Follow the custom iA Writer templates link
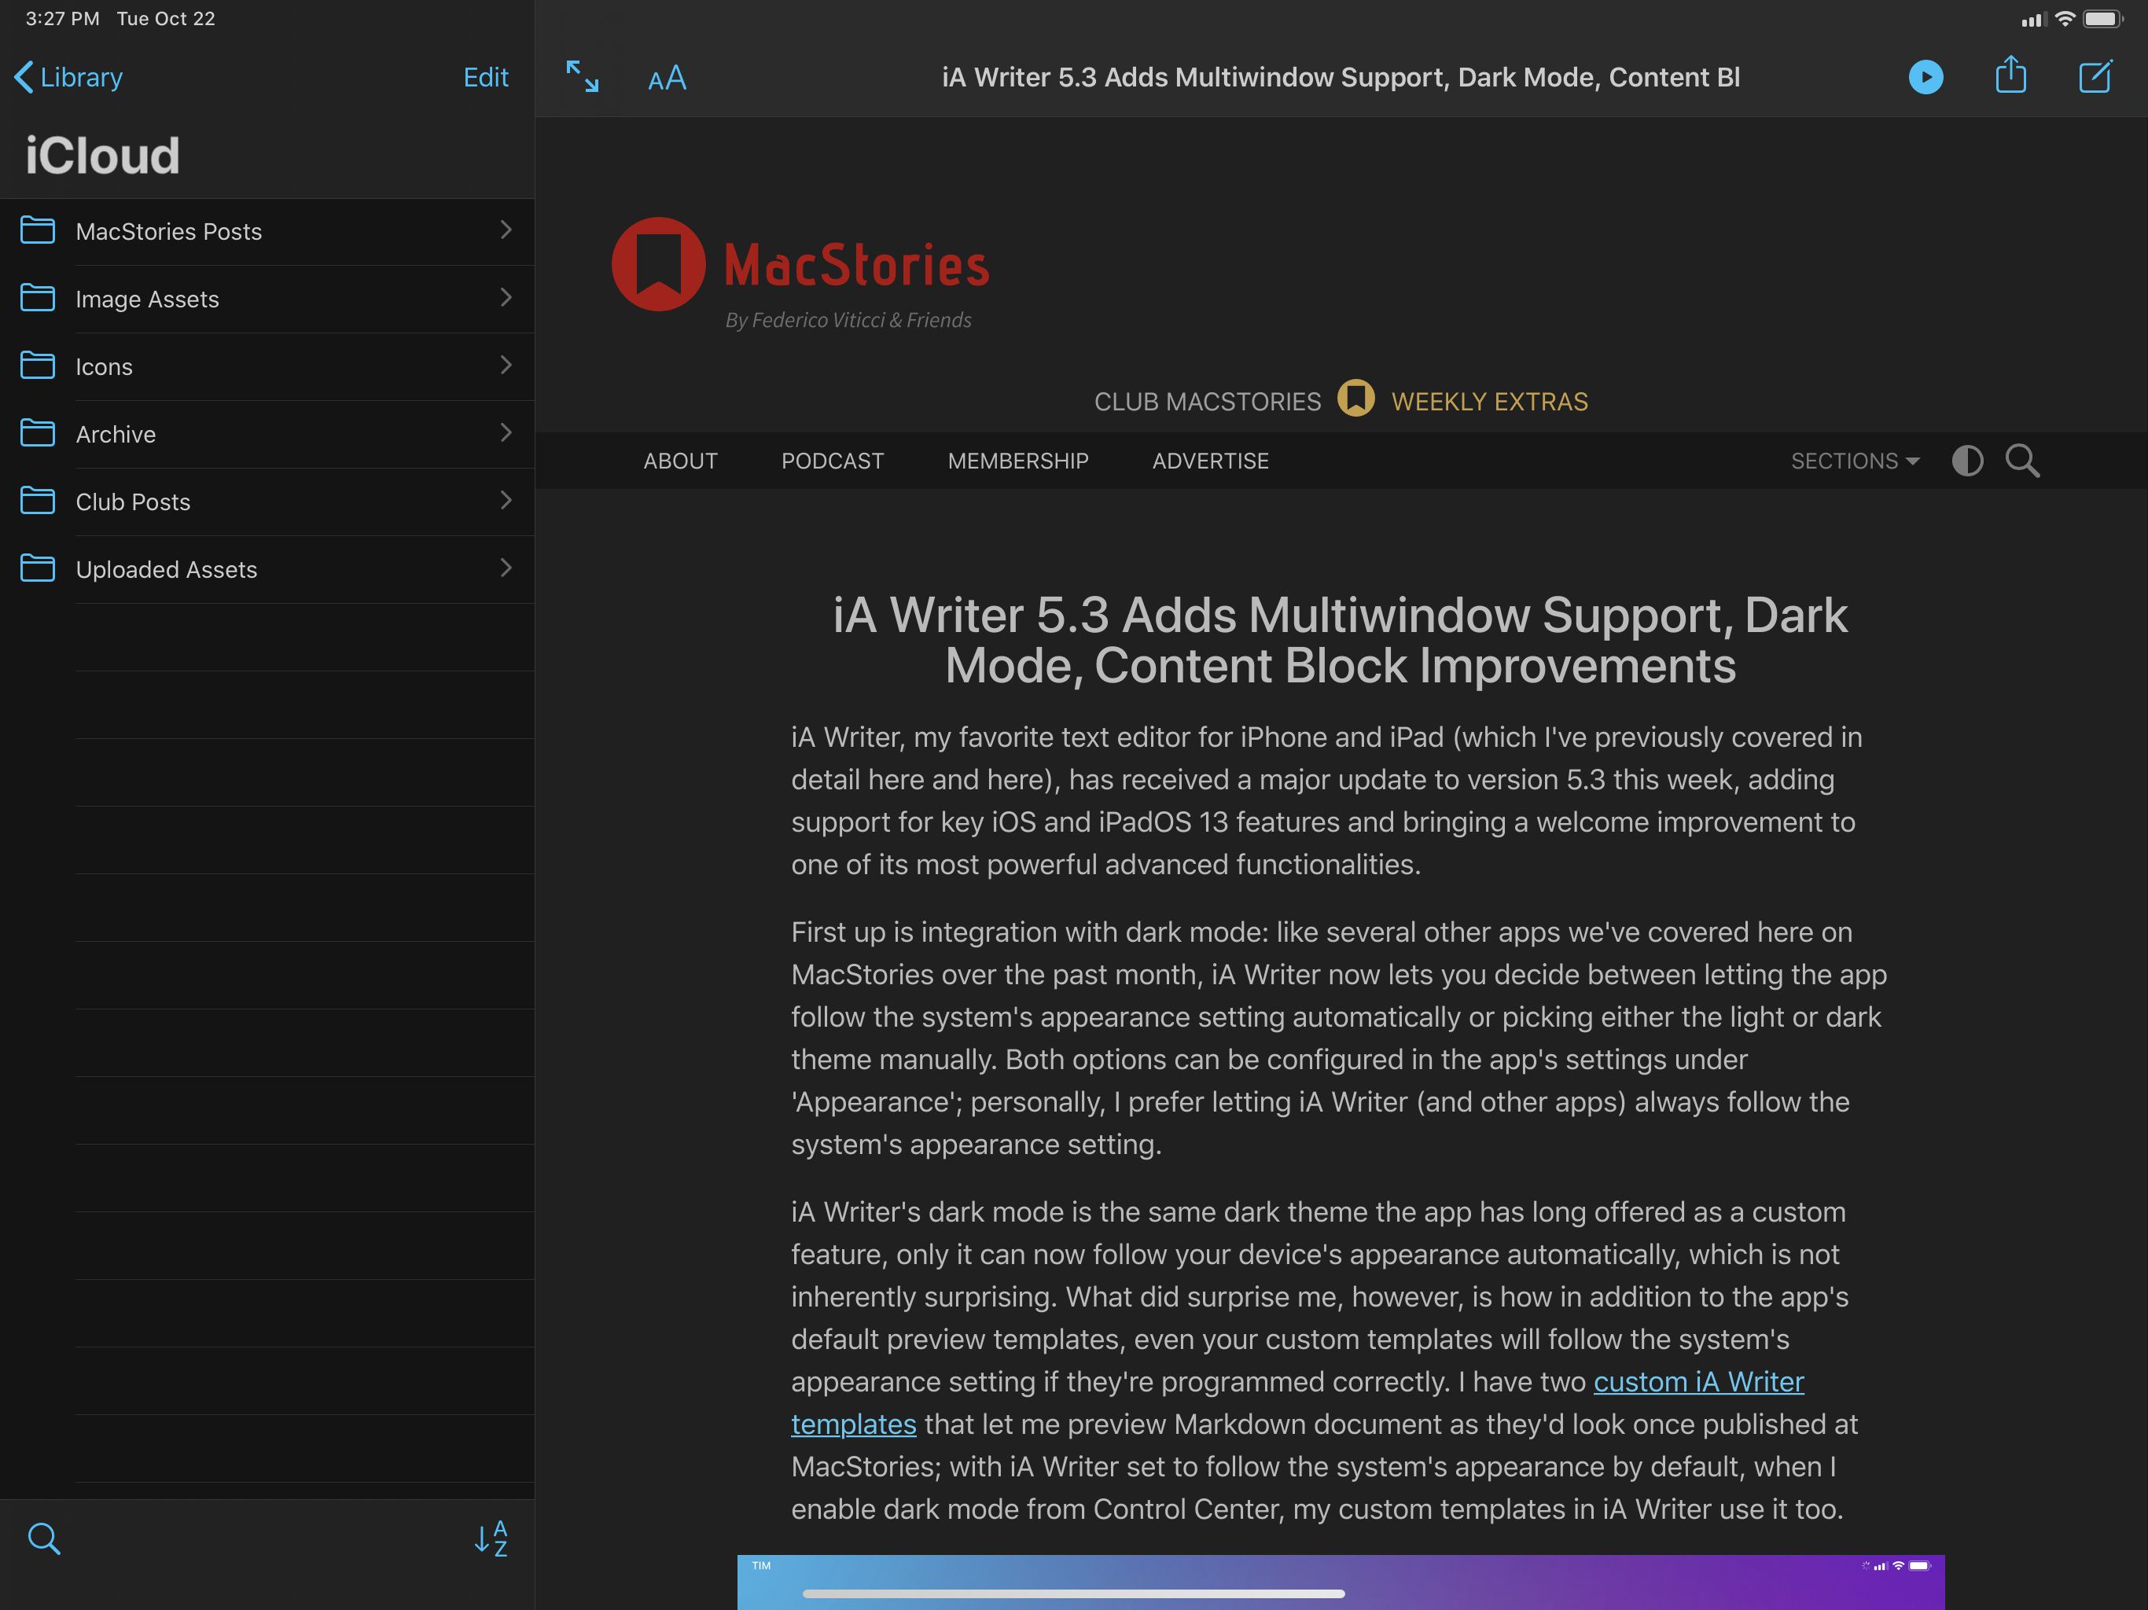Viewport: 2148px width, 1610px height. (1698, 1382)
